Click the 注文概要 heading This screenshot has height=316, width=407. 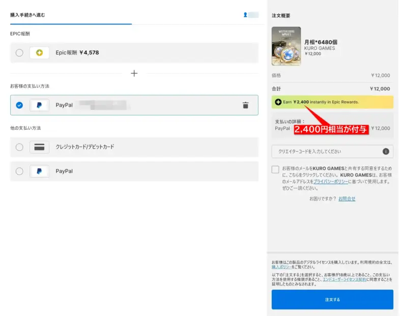click(281, 16)
